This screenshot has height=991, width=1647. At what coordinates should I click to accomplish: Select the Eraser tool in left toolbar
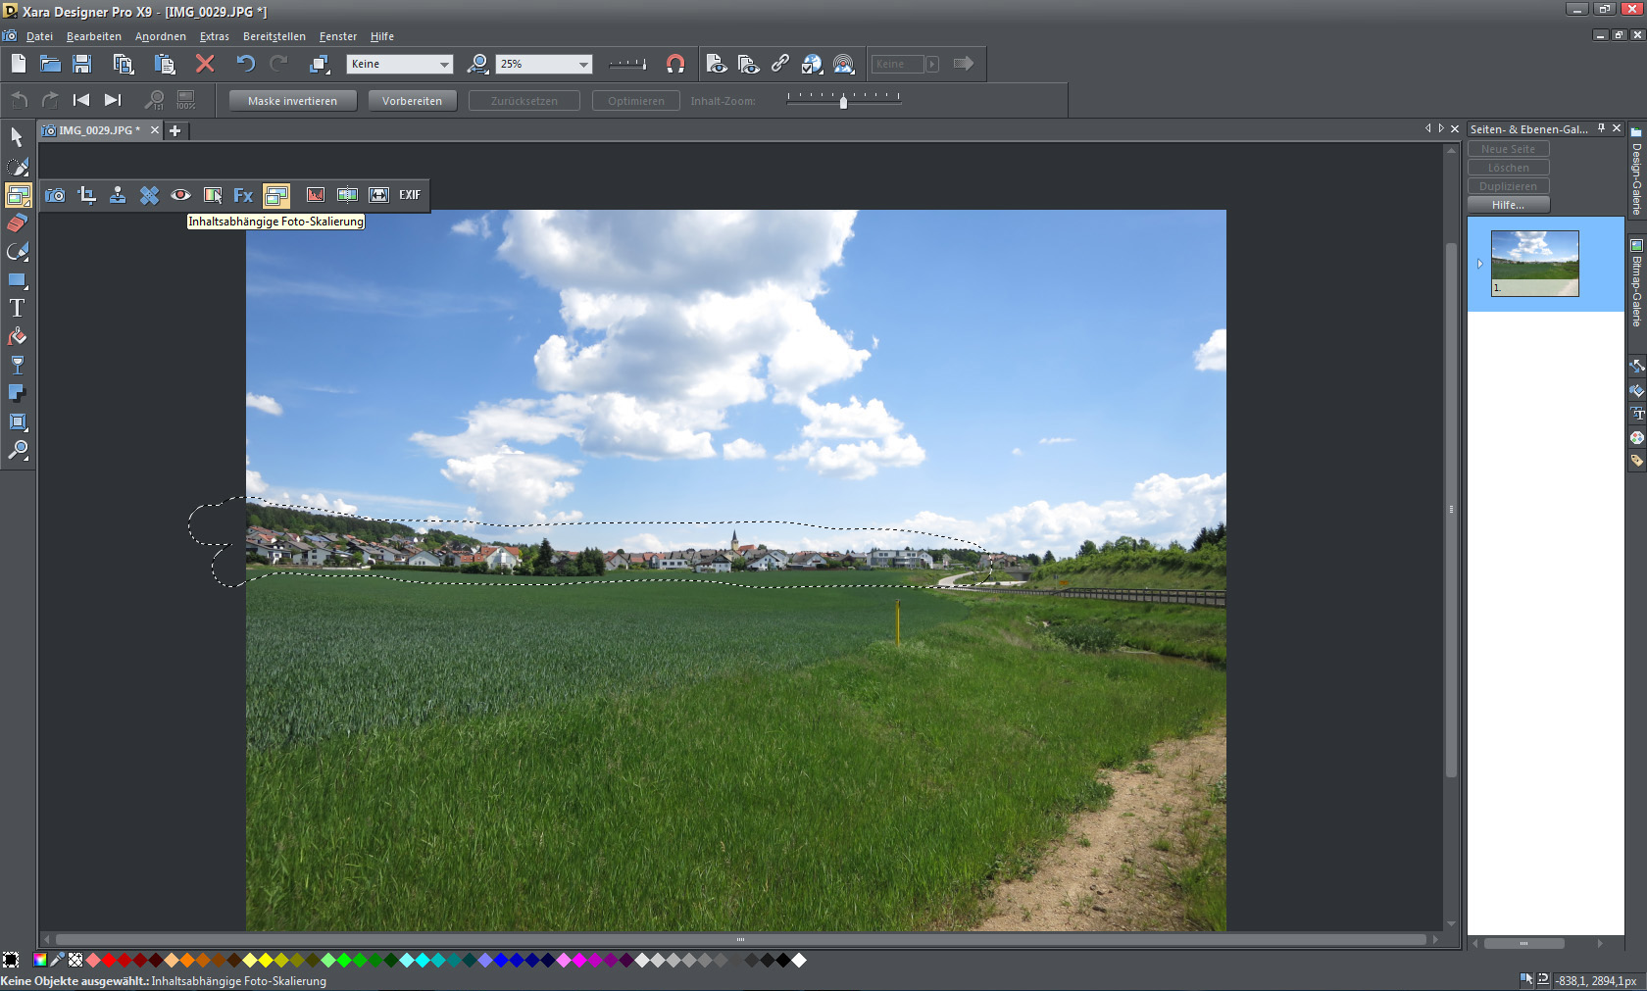coord(17,223)
